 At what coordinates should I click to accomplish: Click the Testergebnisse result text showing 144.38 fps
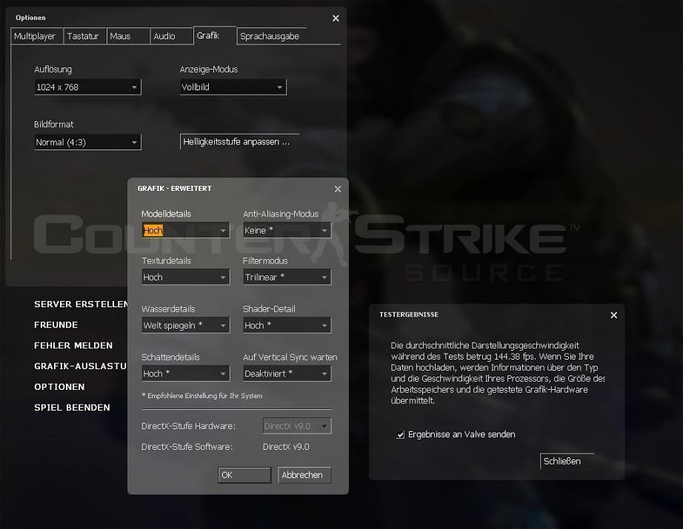pos(498,373)
